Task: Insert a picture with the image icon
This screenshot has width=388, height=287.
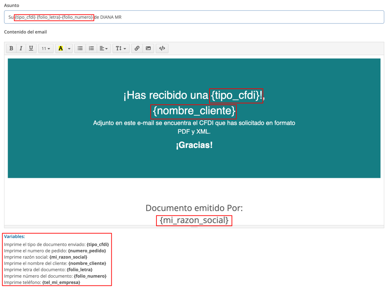Action: 148,49
